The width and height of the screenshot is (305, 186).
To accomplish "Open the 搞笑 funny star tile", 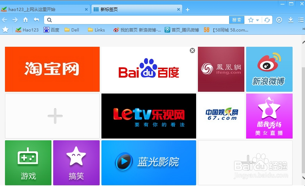I will (x=77, y=163).
